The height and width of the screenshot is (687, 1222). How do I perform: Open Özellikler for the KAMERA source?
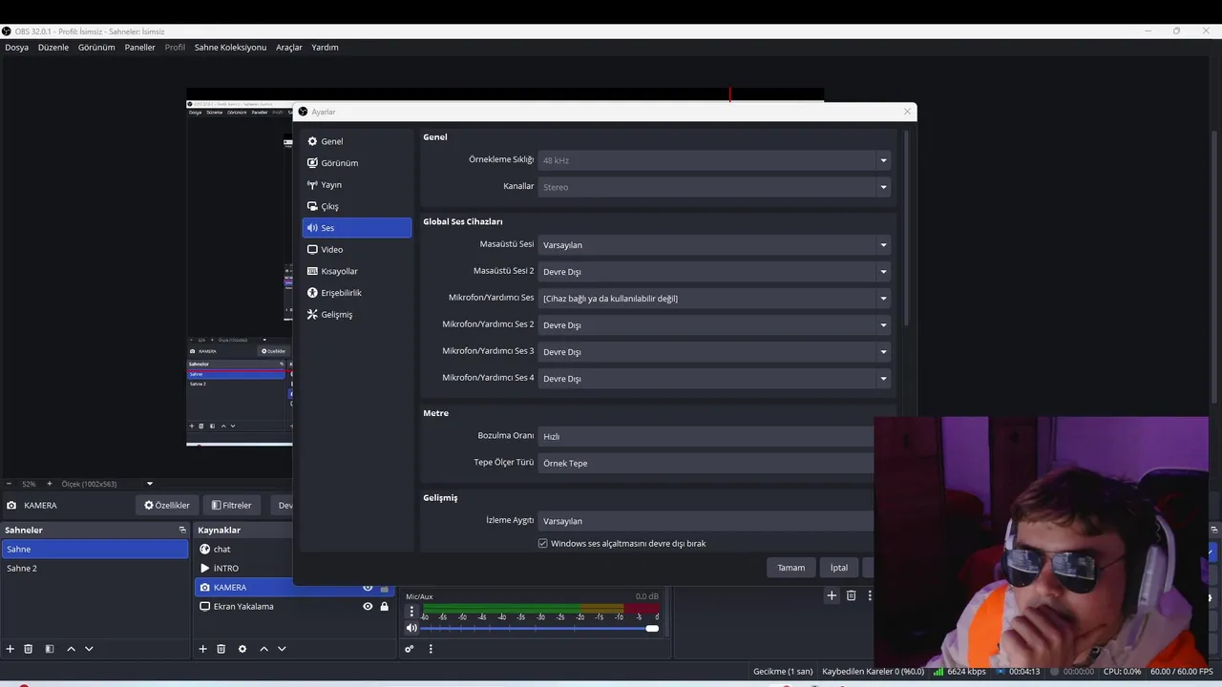[x=167, y=505]
